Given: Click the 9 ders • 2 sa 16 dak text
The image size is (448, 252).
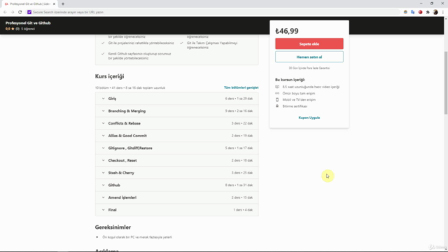Looking at the screenshot, I should [x=239, y=111].
